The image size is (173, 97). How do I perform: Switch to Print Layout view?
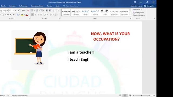click(125, 95)
